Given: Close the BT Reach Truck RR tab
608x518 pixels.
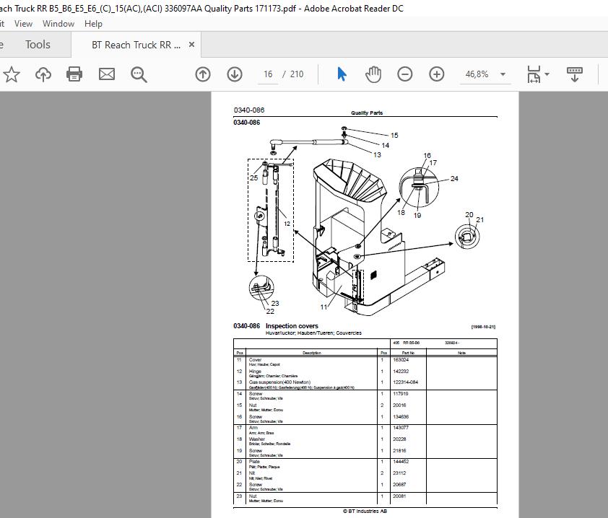Looking at the screenshot, I should click(x=191, y=45).
